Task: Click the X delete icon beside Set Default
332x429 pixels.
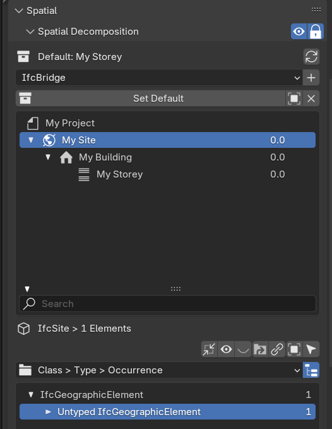Action: coord(311,99)
